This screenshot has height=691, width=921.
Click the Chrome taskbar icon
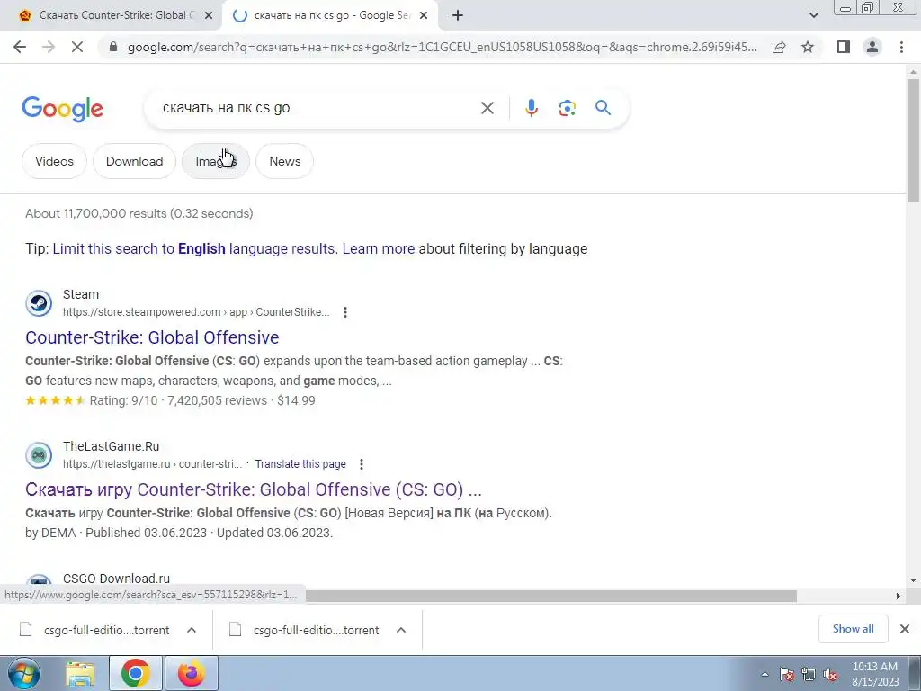tap(136, 673)
